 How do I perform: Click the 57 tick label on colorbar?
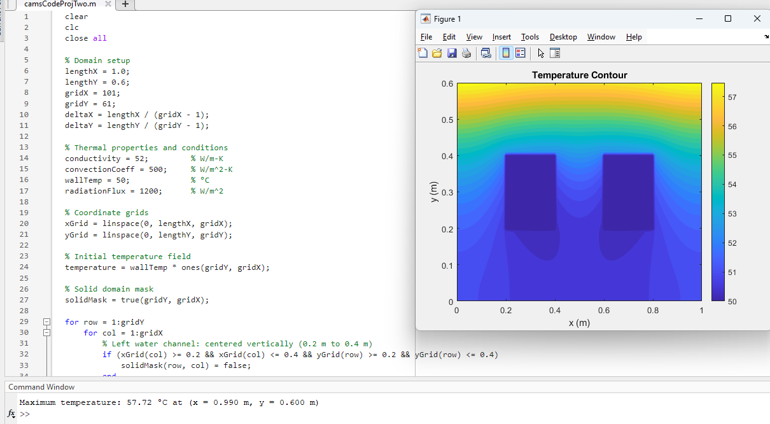[x=732, y=97]
